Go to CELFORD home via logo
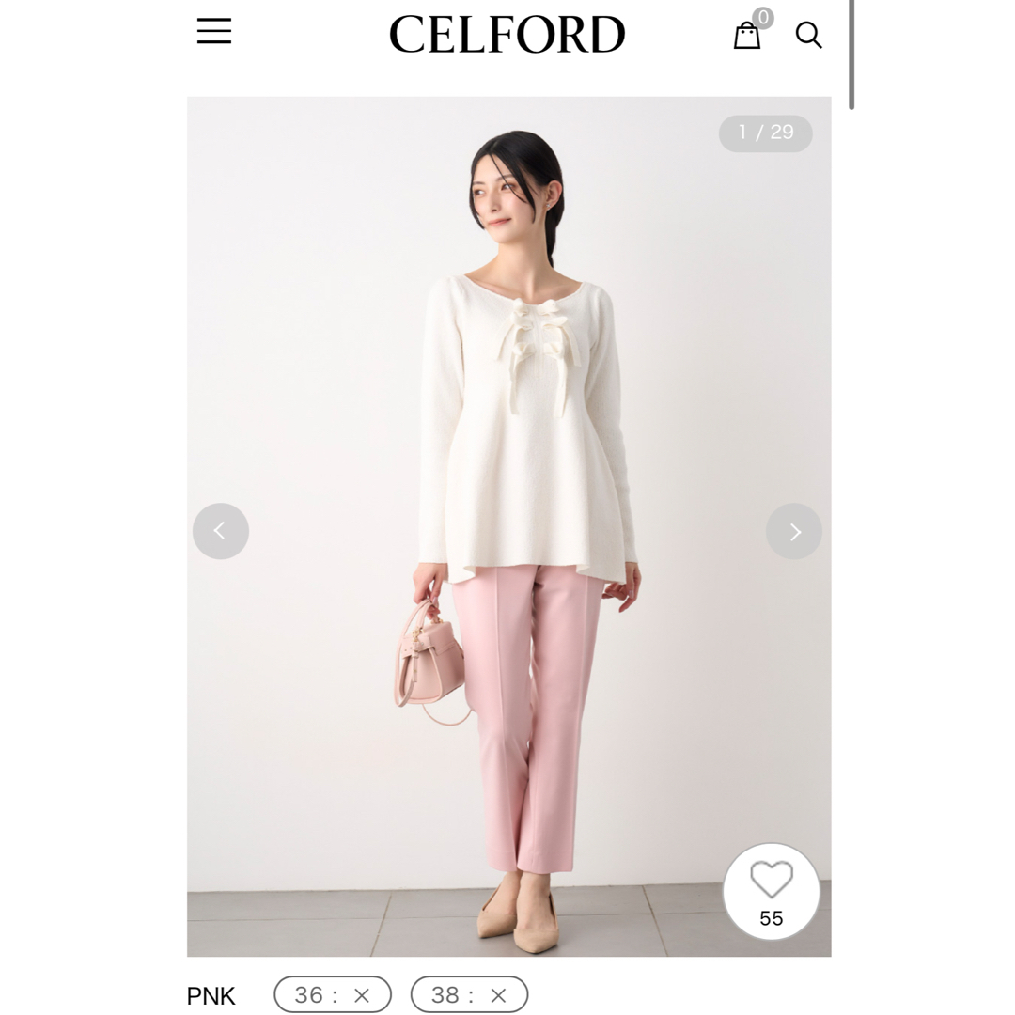The height and width of the screenshot is (1015, 1015). [x=507, y=35]
